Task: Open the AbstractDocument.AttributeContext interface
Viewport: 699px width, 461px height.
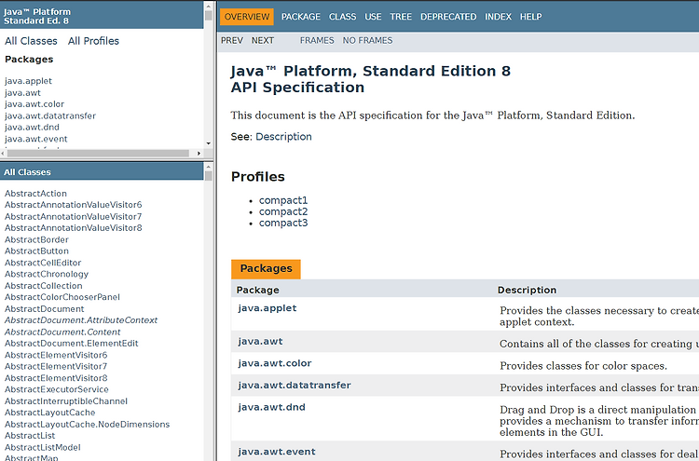Action: (x=81, y=320)
